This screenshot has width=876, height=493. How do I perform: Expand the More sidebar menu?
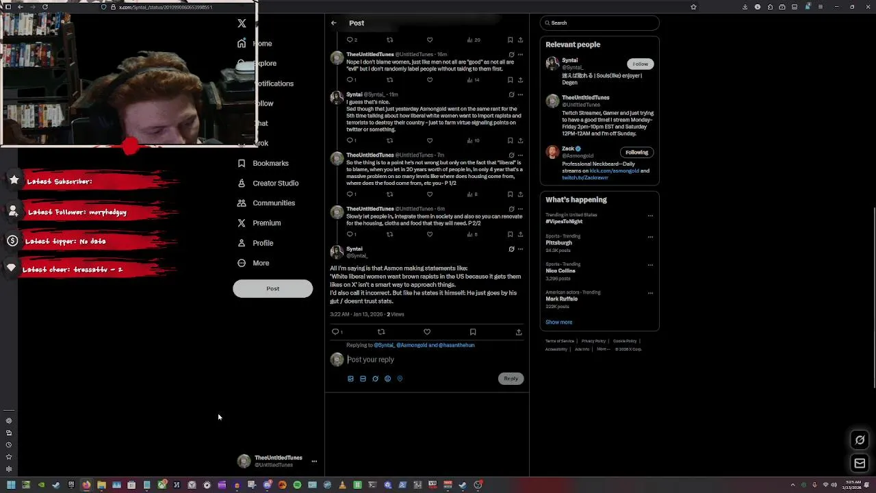coord(253,263)
